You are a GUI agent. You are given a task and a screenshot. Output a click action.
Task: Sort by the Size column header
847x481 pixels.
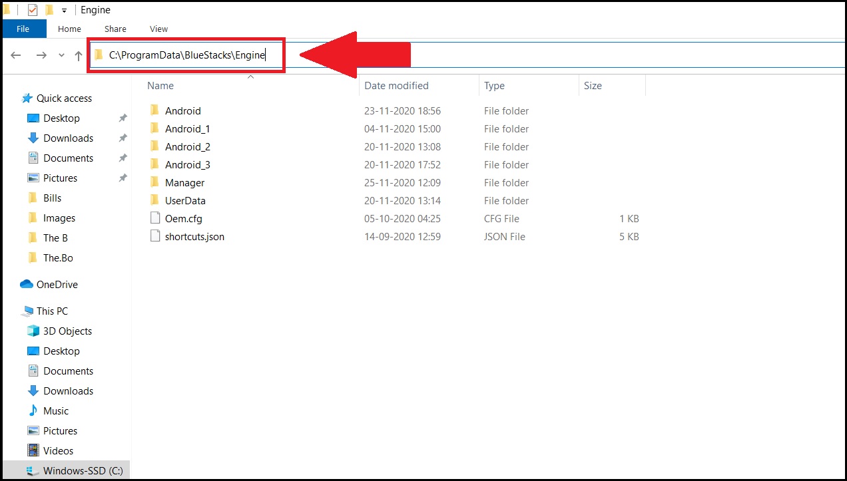(x=593, y=85)
